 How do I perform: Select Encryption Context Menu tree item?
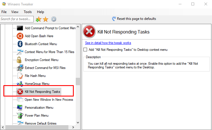click(x=42, y=60)
